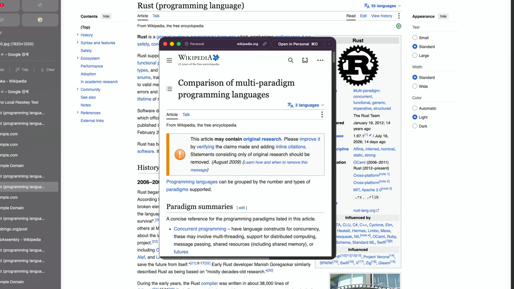Choose Automatic color mode

[x=415, y=108]
